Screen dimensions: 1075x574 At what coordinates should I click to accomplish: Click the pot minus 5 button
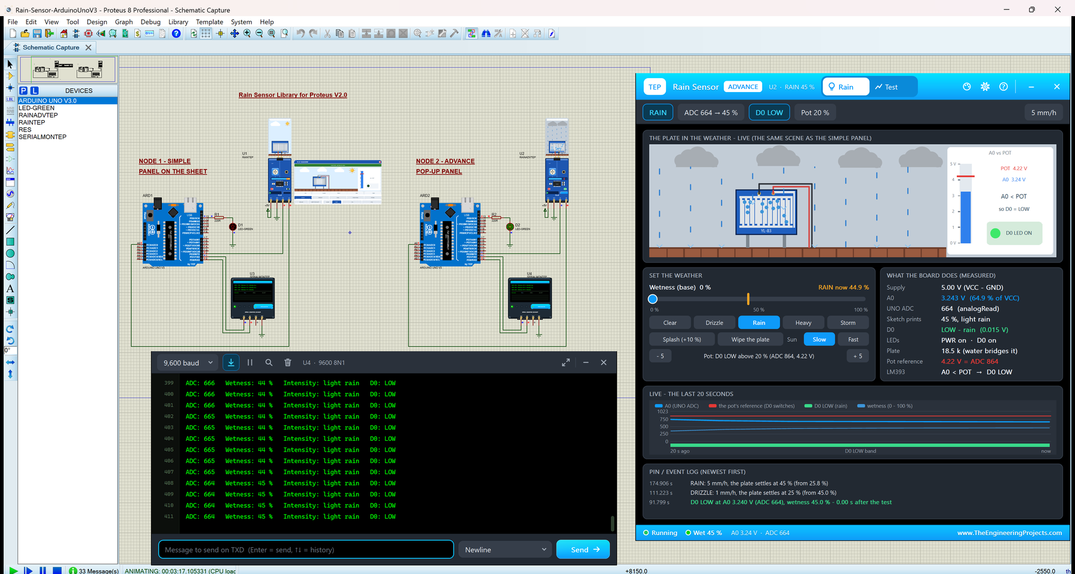660,356
